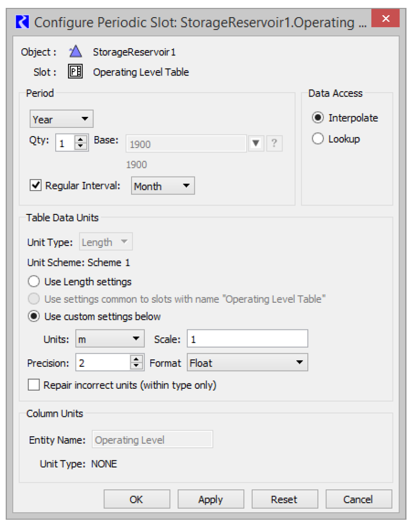
Task: Increase the Qty spinner value
Action: tap(81, 140)
